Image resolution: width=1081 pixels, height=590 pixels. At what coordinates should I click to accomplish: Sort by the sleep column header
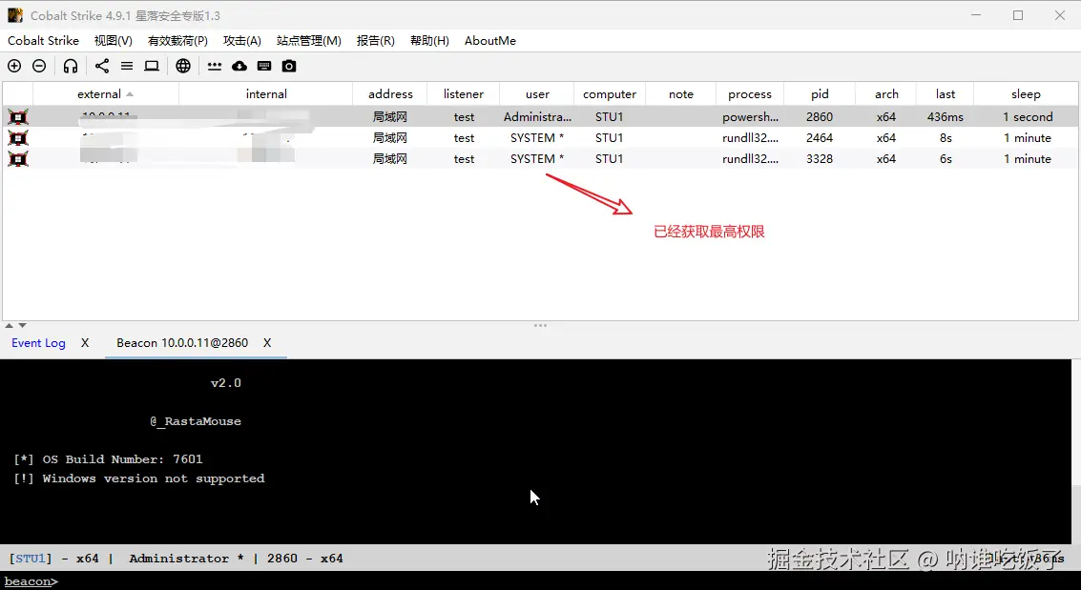1026,94
